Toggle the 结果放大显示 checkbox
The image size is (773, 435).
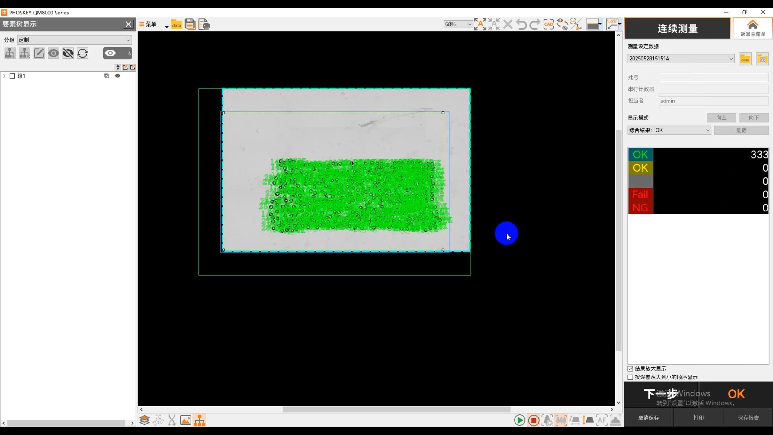630,369
